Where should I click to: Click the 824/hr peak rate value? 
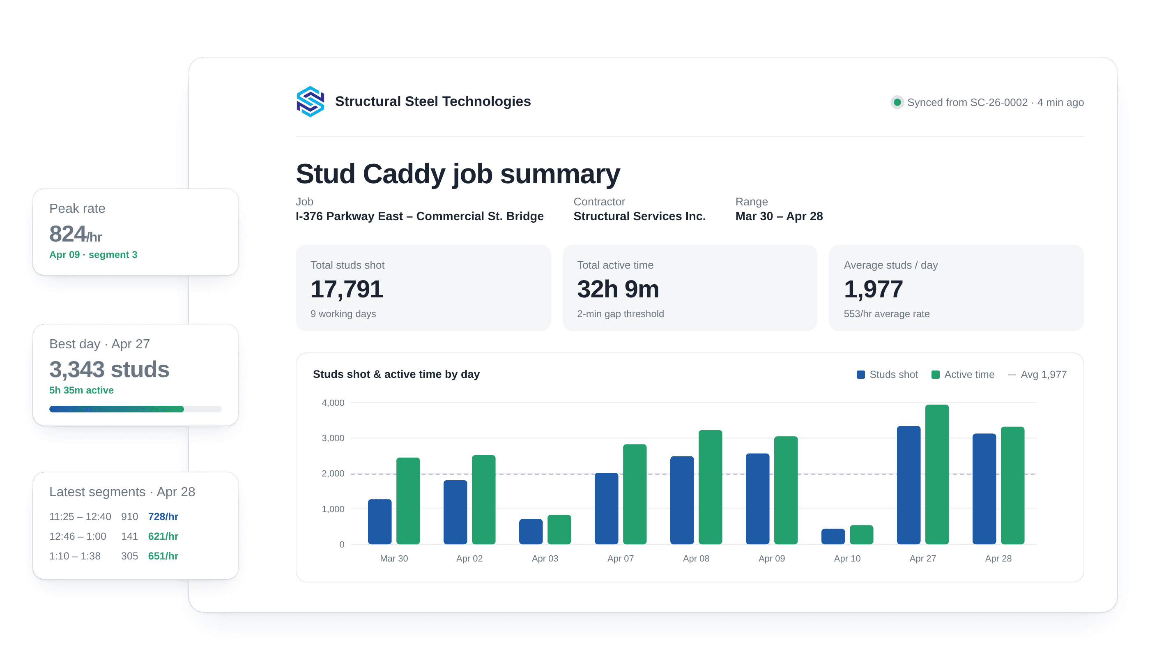[x=76, y=234]
